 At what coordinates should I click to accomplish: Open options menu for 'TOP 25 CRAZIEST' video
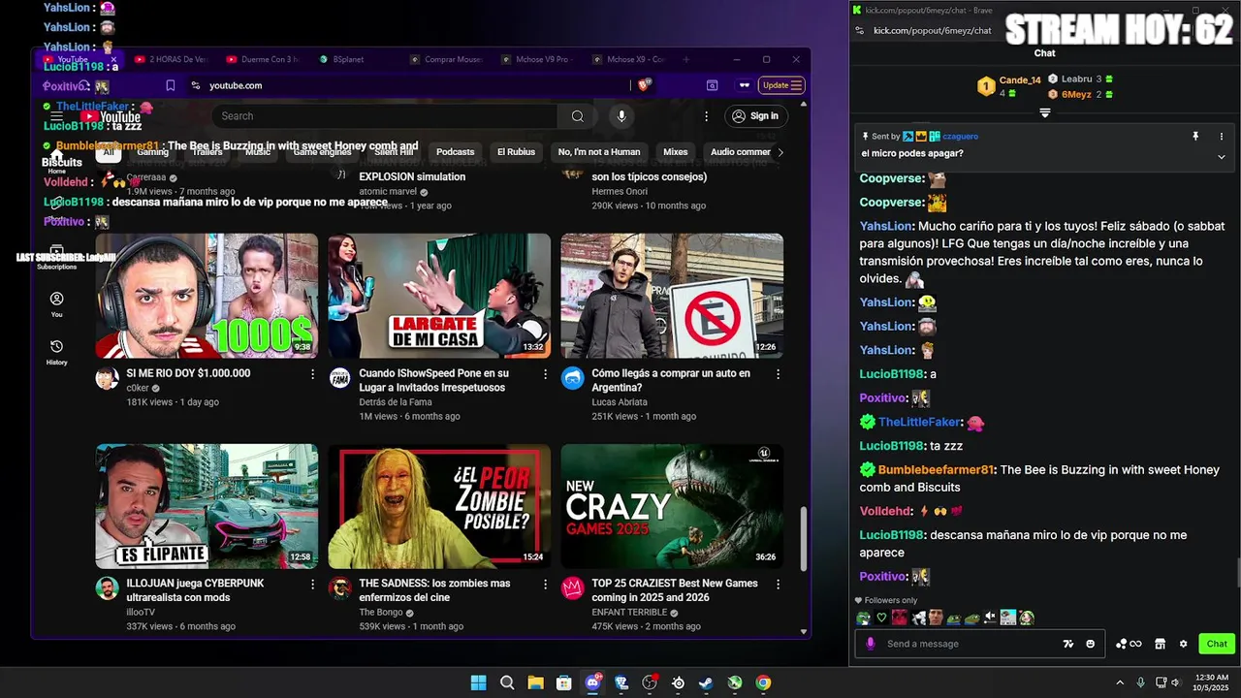coord(778,585)
